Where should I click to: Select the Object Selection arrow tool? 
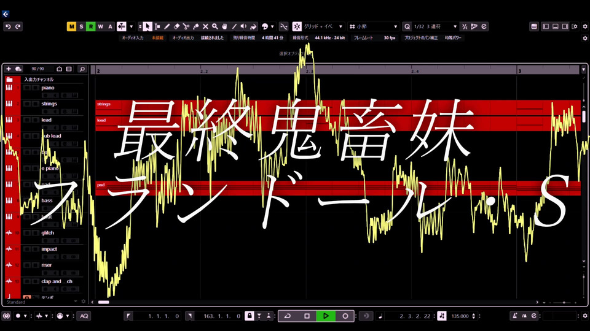point(147,26)
